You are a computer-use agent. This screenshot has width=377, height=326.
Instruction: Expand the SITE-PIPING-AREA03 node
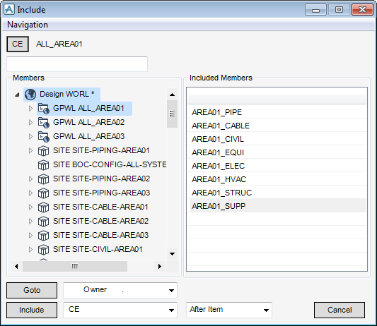click(x=30, y=193)
